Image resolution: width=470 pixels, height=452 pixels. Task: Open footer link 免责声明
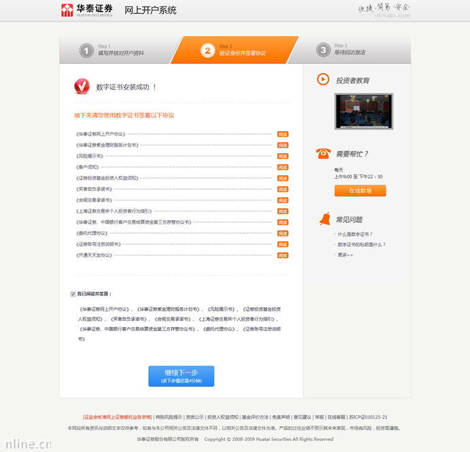point(281,417)
